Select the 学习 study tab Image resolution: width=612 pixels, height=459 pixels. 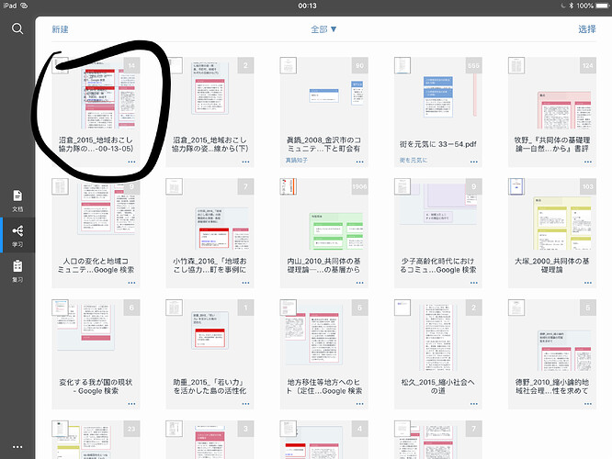click(x=17, y=236)
